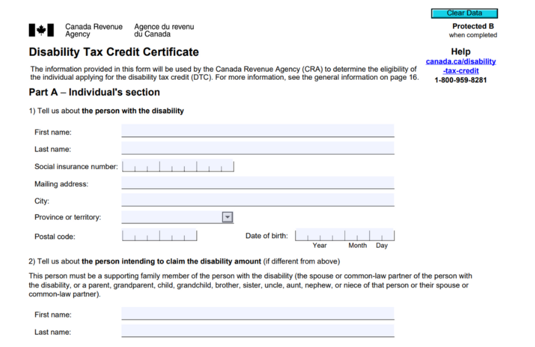Viewport: 535px width, 347px height.
Task: Select the City input field
Action: 257,200
